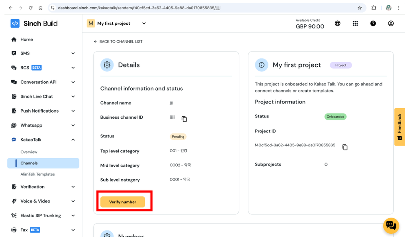Copy the Project ID value
This screenshot has height=237, width=406.
[x=345, y=147]
